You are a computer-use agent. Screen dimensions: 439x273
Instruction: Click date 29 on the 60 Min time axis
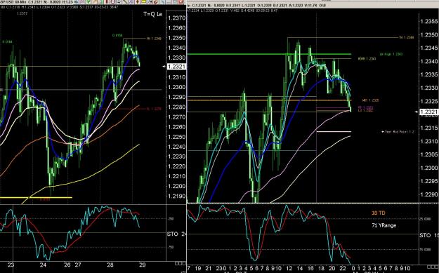[x=142, y=265]
